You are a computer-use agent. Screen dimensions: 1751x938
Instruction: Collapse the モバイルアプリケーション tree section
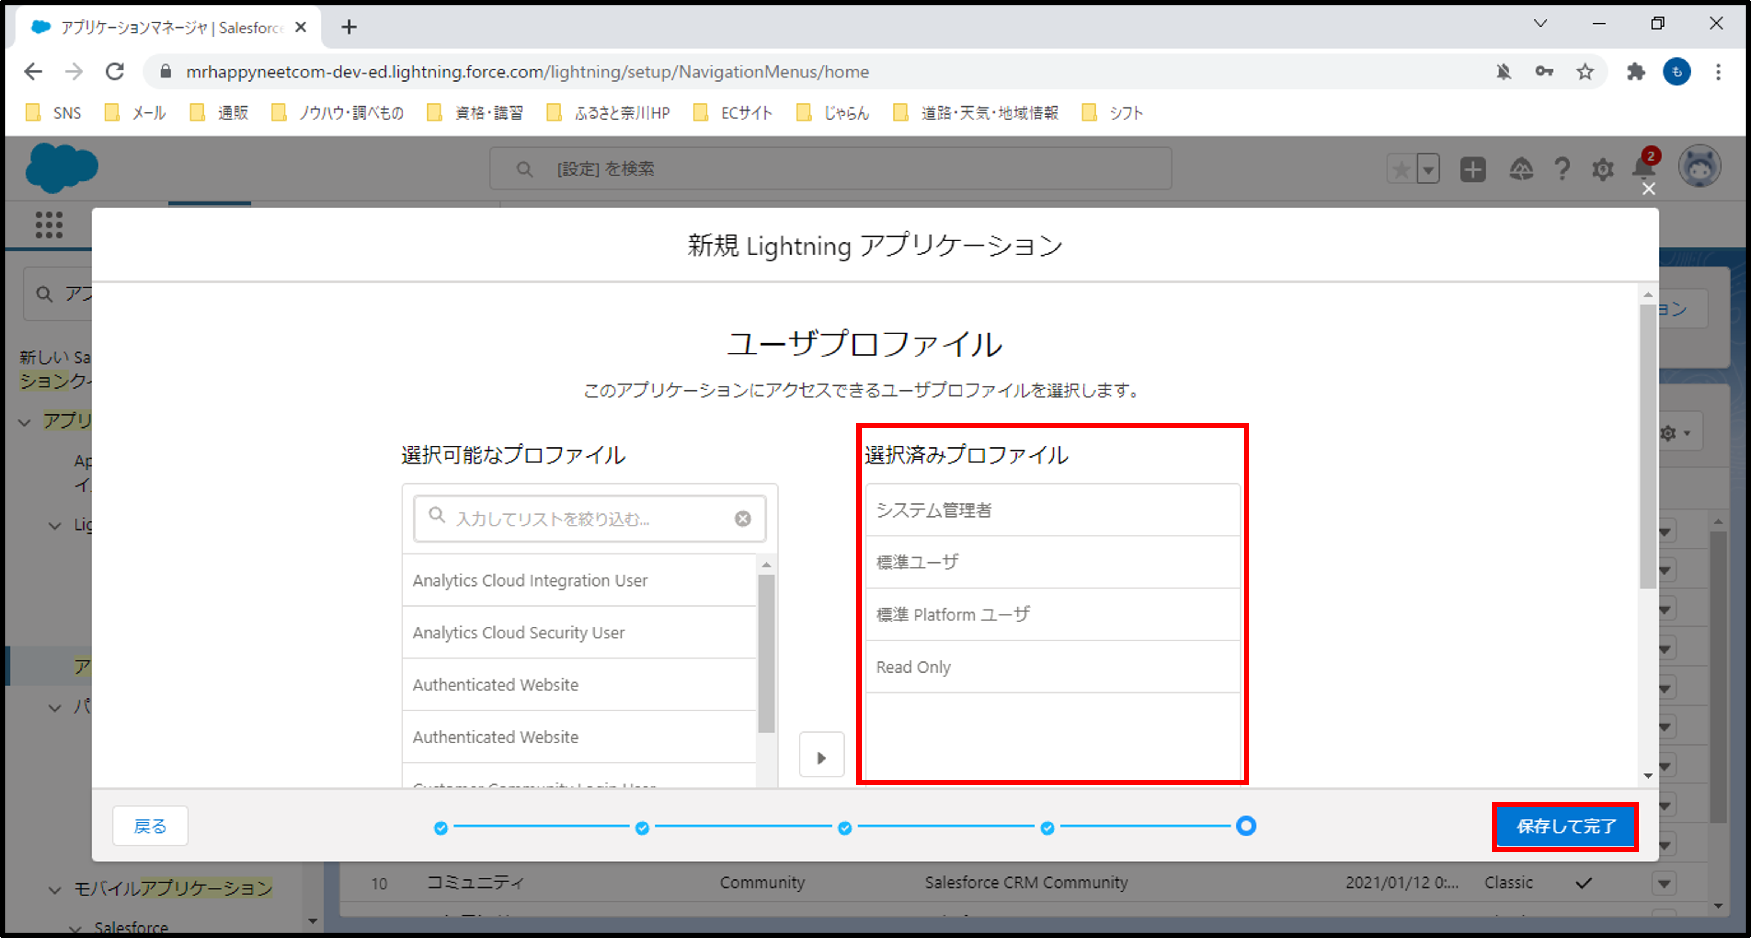tap(54, 889)
